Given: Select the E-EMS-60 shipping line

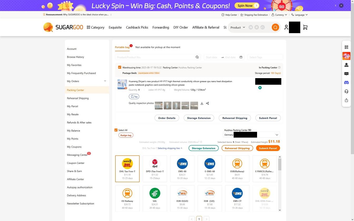Looking at the screenshot, I should [210, 169].
